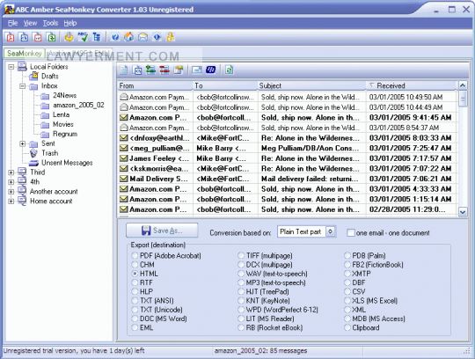Sort by the Received column header
The height and width of the screenshot is (359, 475).
click(411, 85)
